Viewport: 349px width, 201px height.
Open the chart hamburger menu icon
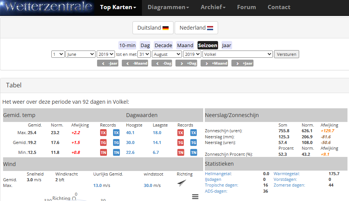click(x=195, y=196)
